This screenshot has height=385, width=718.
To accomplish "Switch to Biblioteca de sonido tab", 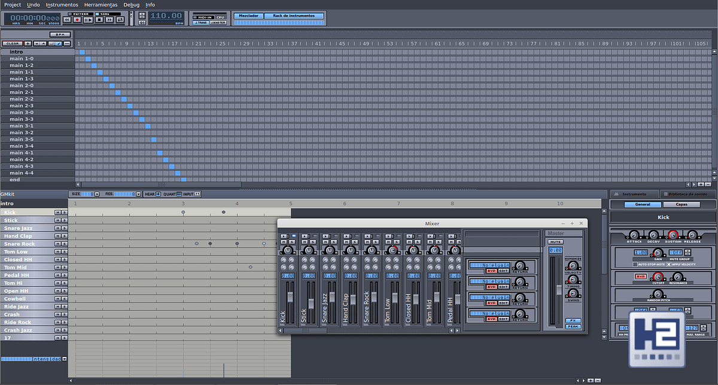I will (688, 194).
